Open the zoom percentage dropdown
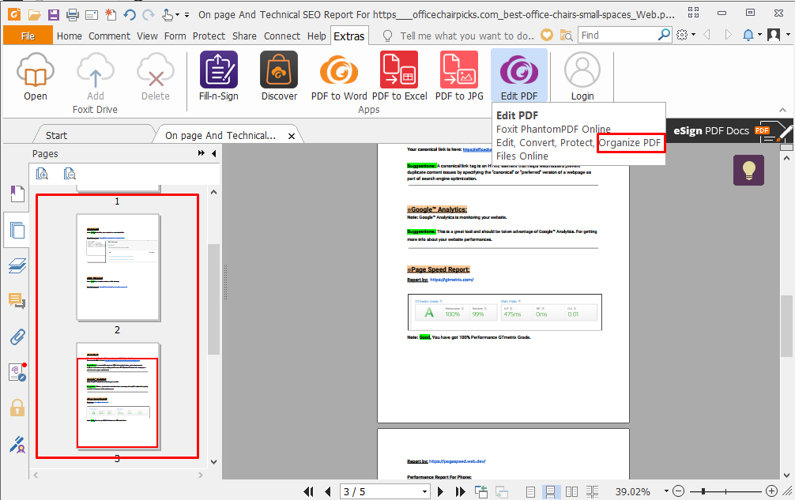 pos(666,491)
